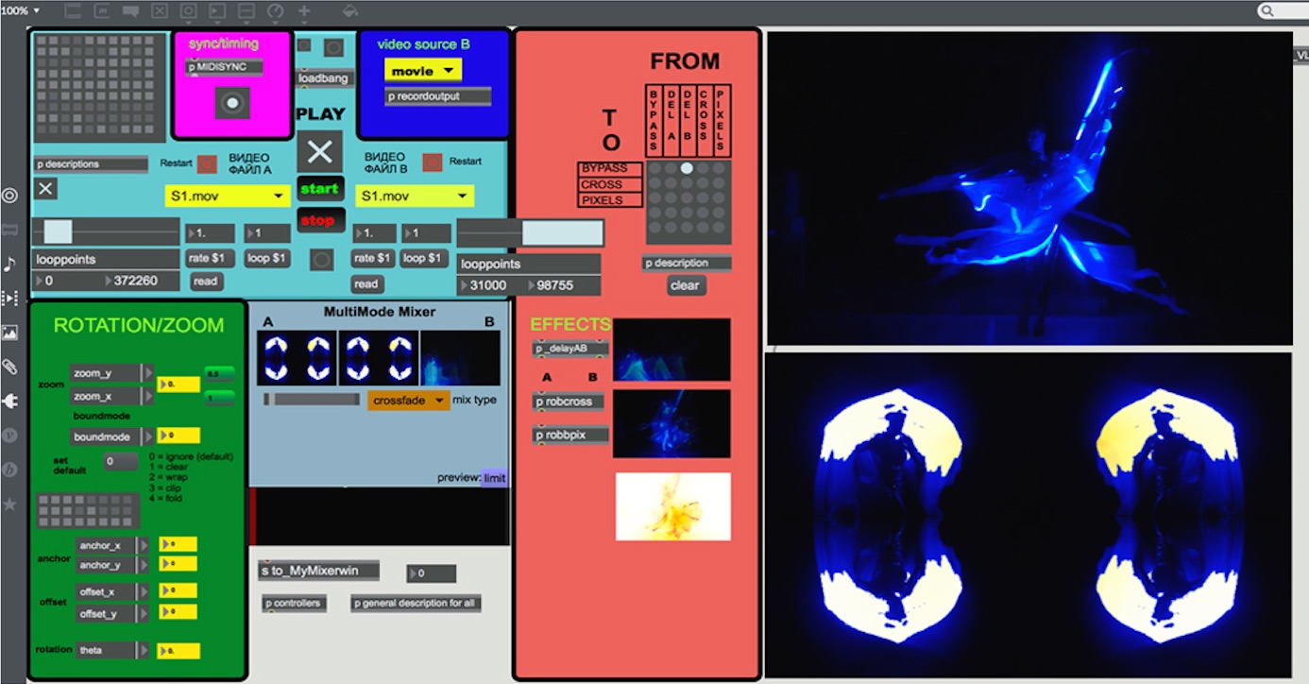Click the green start button
This screenshot has height=684, width=1309.
(319, 188)
